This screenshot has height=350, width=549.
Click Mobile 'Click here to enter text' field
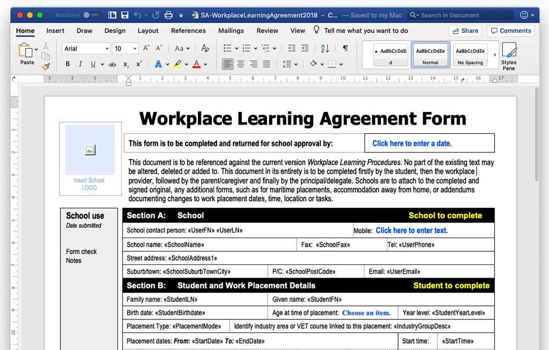click(412, 230)
